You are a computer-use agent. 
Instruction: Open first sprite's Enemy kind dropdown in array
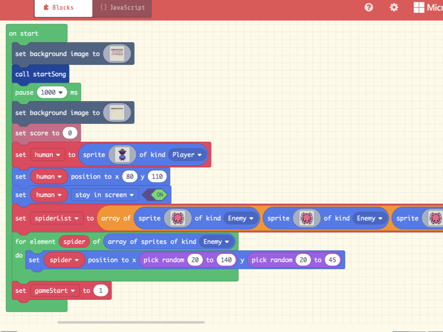coord(241,218)
